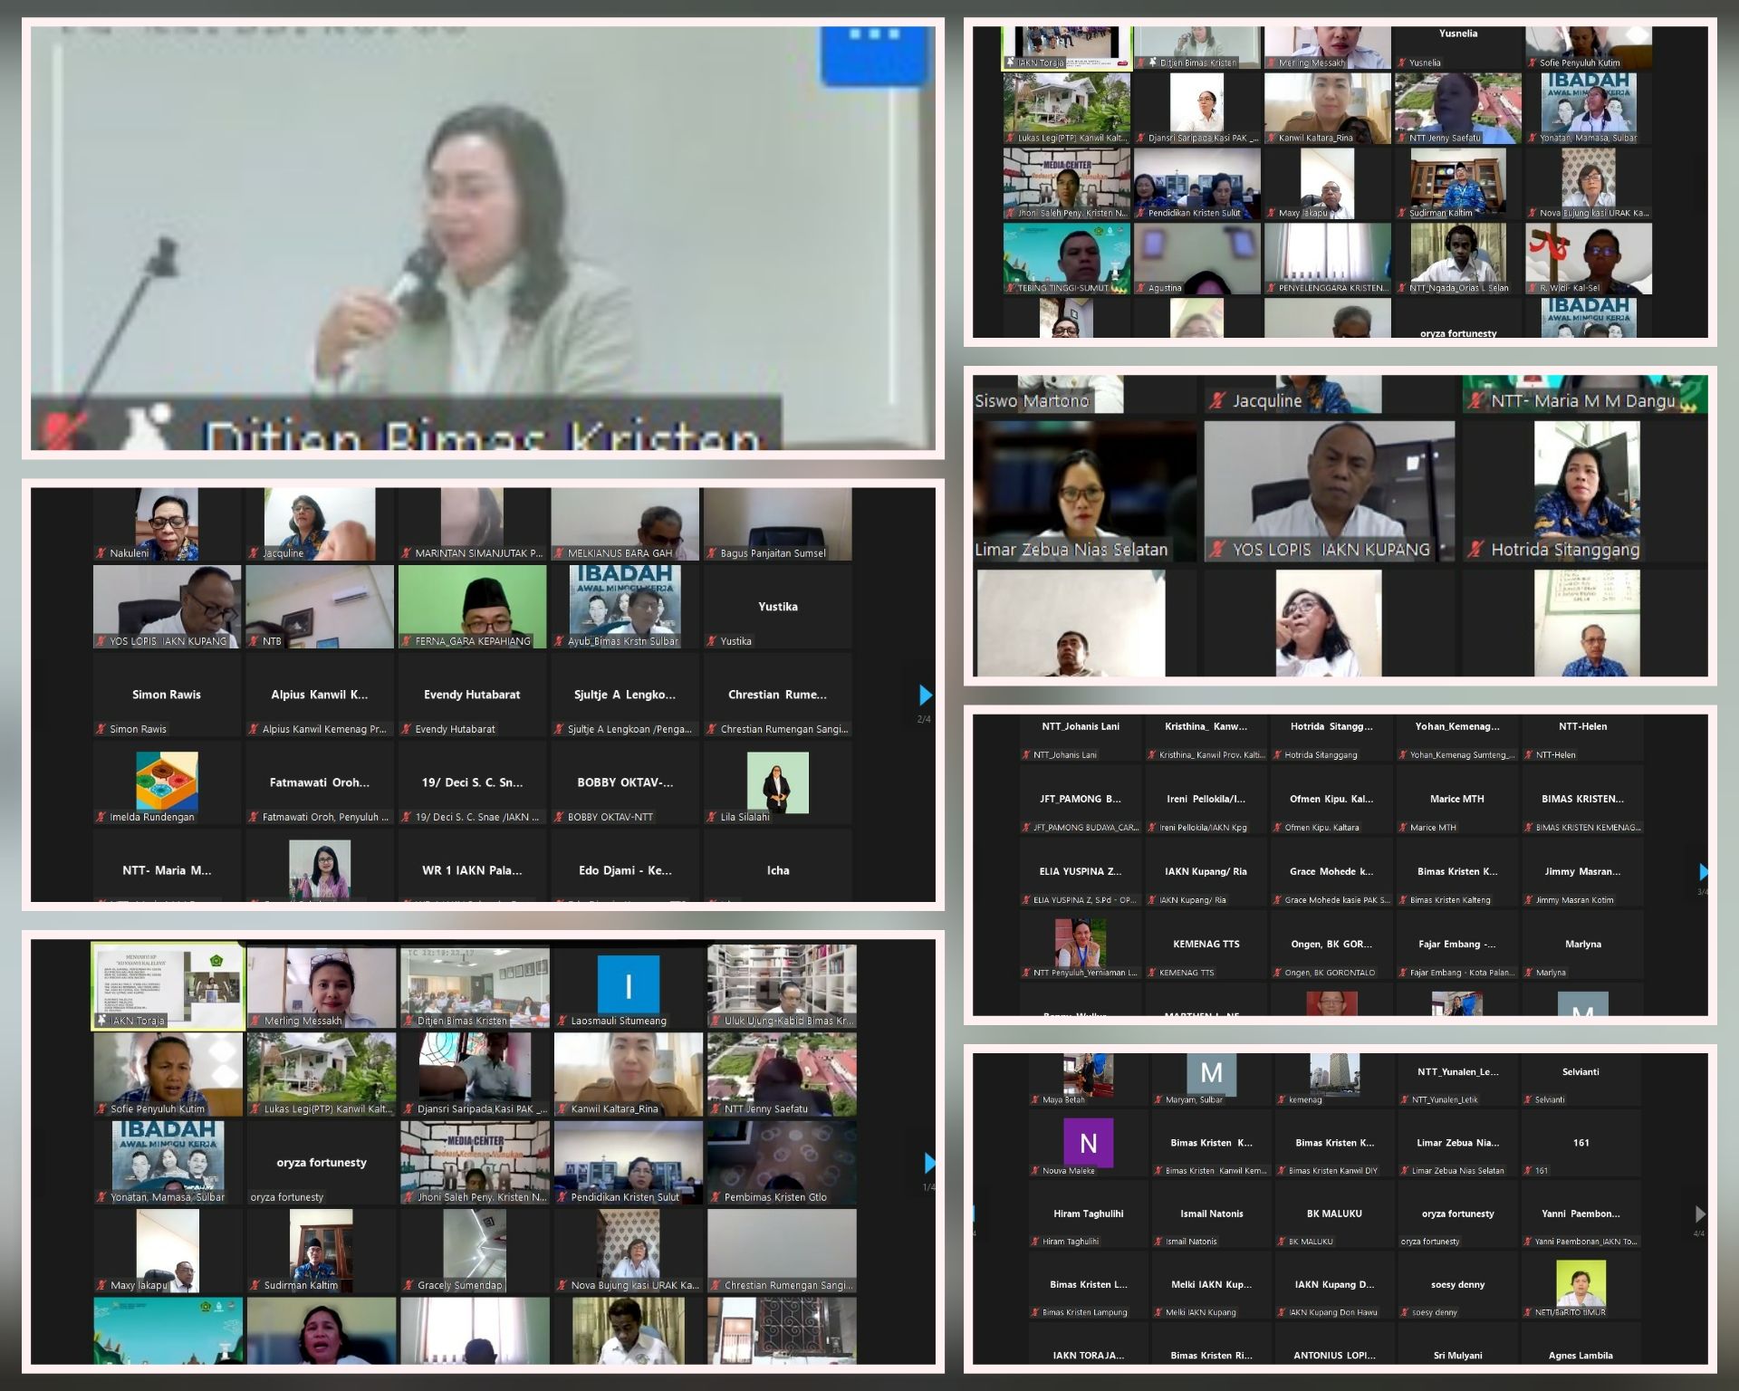
Task: Click mic-off icon next to Gracely Sumendap
Action: pos(409,1285)
